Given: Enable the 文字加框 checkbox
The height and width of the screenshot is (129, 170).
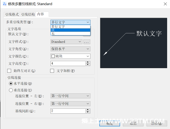Looking at the screenshot, I should (52, 71).
